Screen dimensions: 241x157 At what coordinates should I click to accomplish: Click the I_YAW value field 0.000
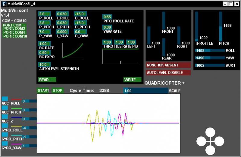(x=62, y=32)
